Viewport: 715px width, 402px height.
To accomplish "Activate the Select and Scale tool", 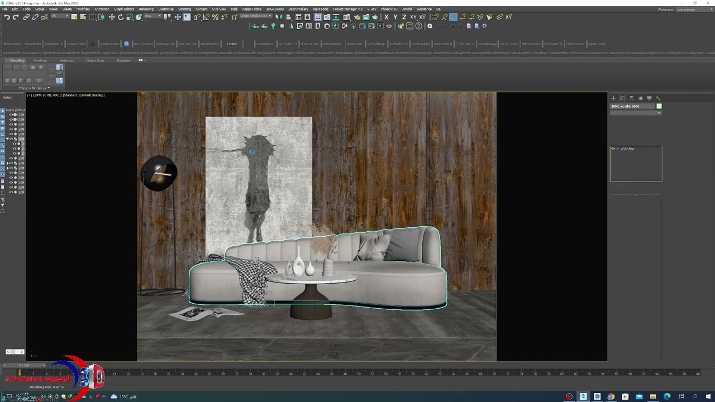I will click(x=130, y=17).
